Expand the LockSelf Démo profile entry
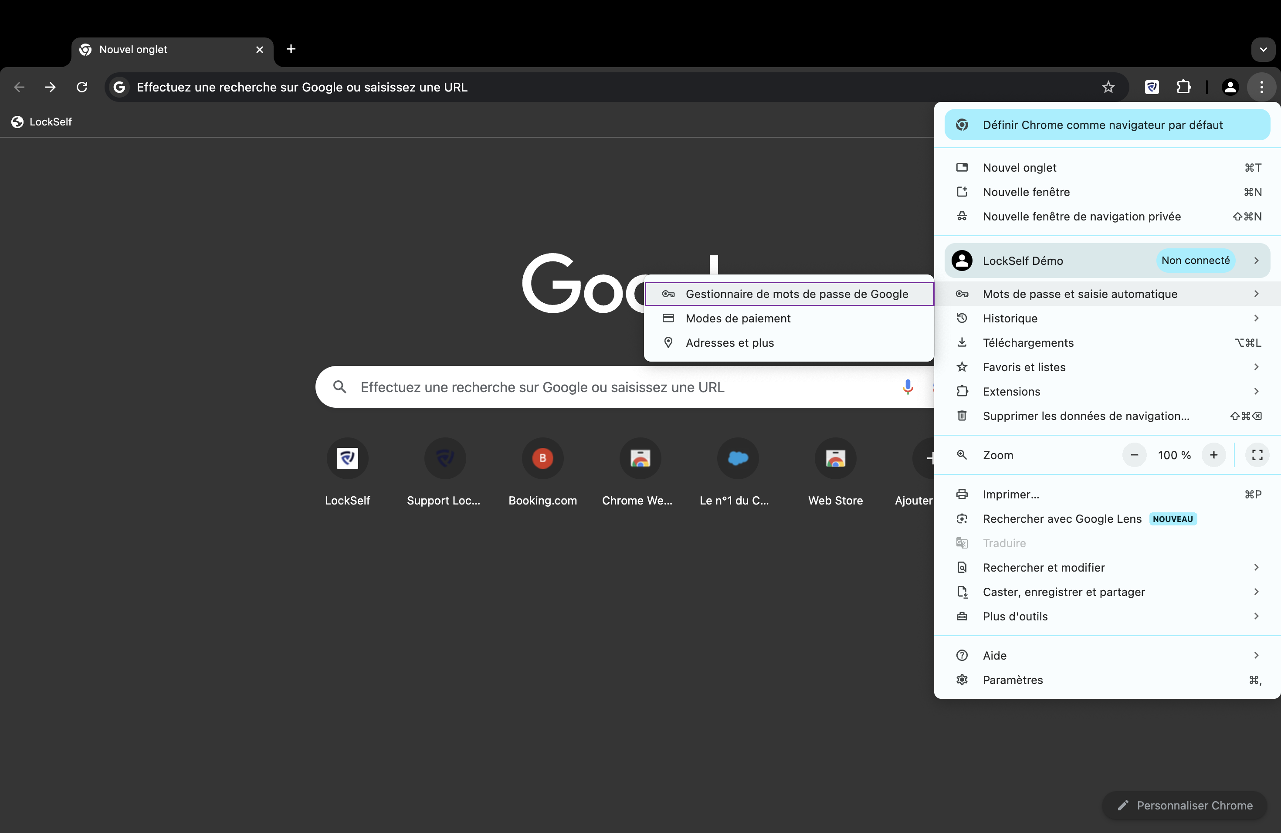This screenshot has height=833, width=1281. pos(1107,261)
